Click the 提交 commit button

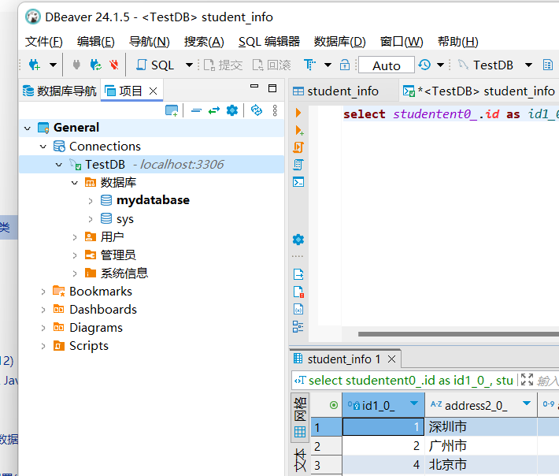[x=223, y=65]
